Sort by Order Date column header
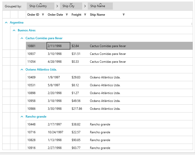 click(x=55, y=15)
